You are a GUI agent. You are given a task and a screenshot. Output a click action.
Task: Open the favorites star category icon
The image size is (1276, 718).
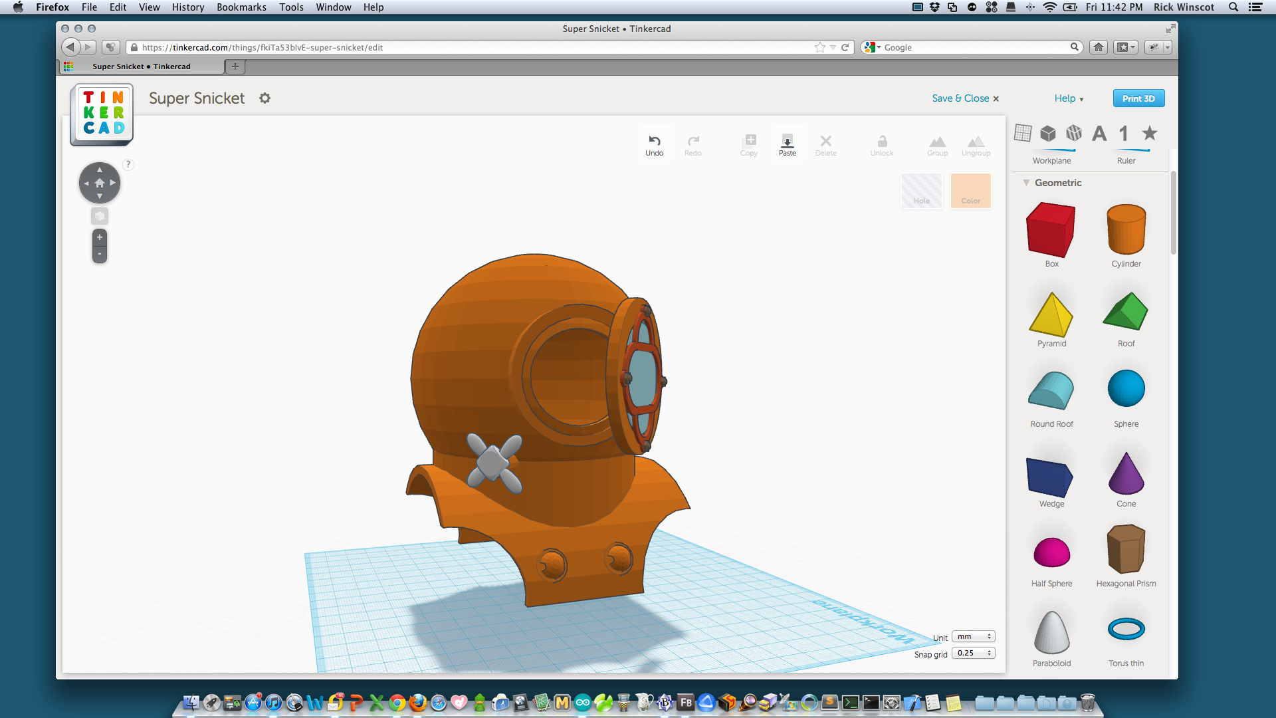[x=1150, y=133]
